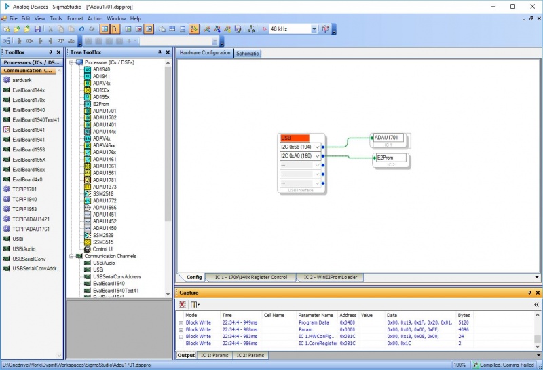The image size is (543, 370).
Task: Open the I2C 0x68 (104) dropdown
Action: pos(317,147)
